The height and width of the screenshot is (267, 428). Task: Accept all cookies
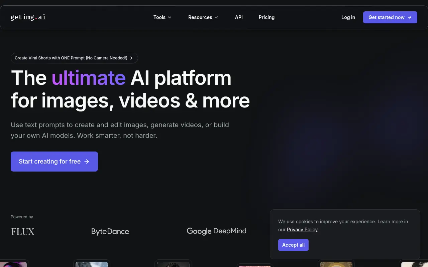point(293,245)
